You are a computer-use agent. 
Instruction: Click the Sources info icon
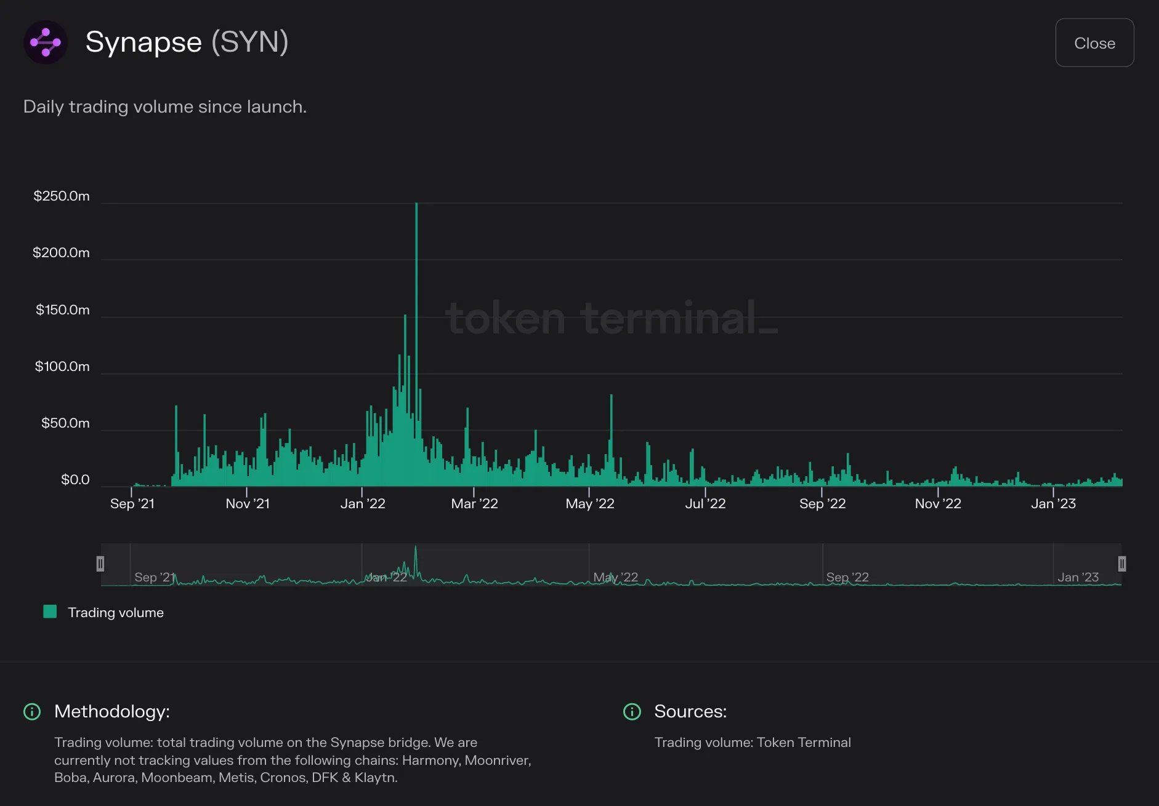(x=632, y=712)
